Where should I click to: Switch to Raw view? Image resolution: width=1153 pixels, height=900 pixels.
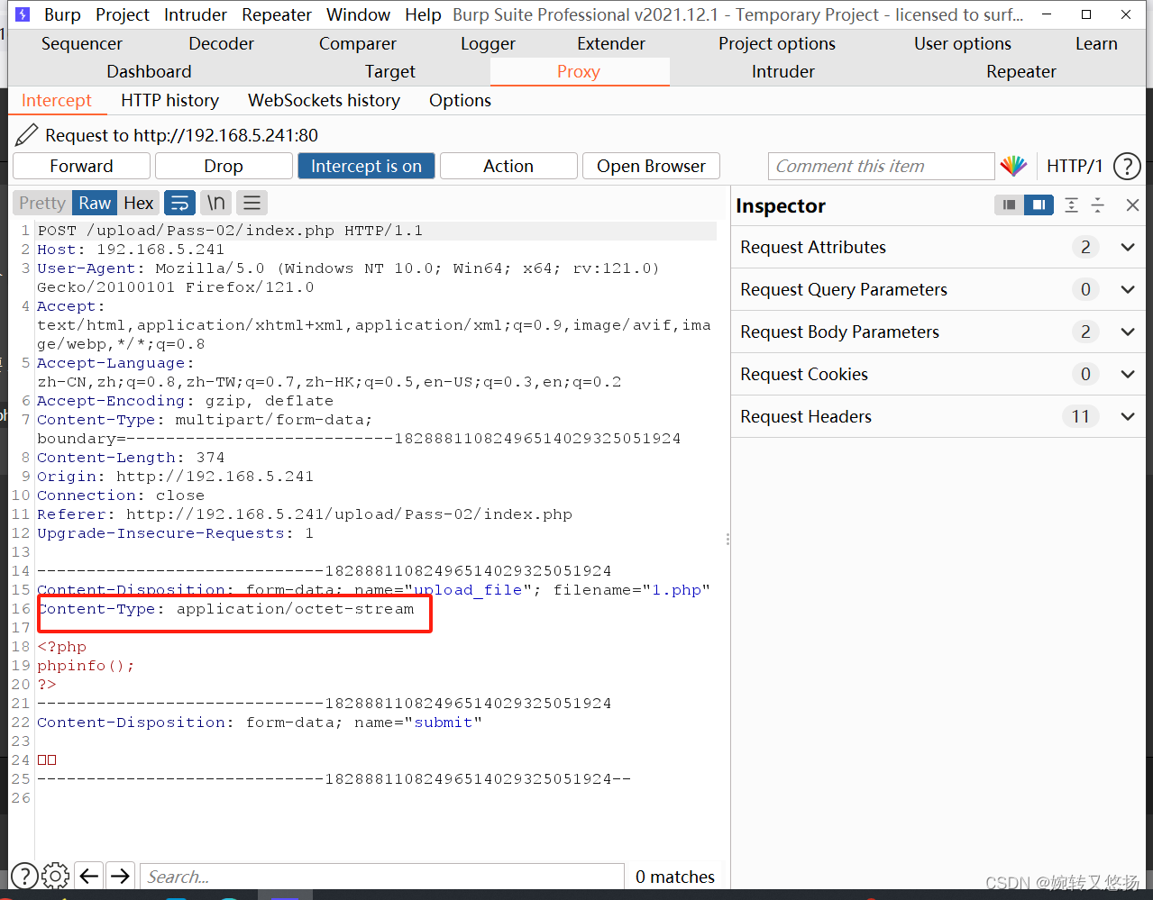click(95, 203)
